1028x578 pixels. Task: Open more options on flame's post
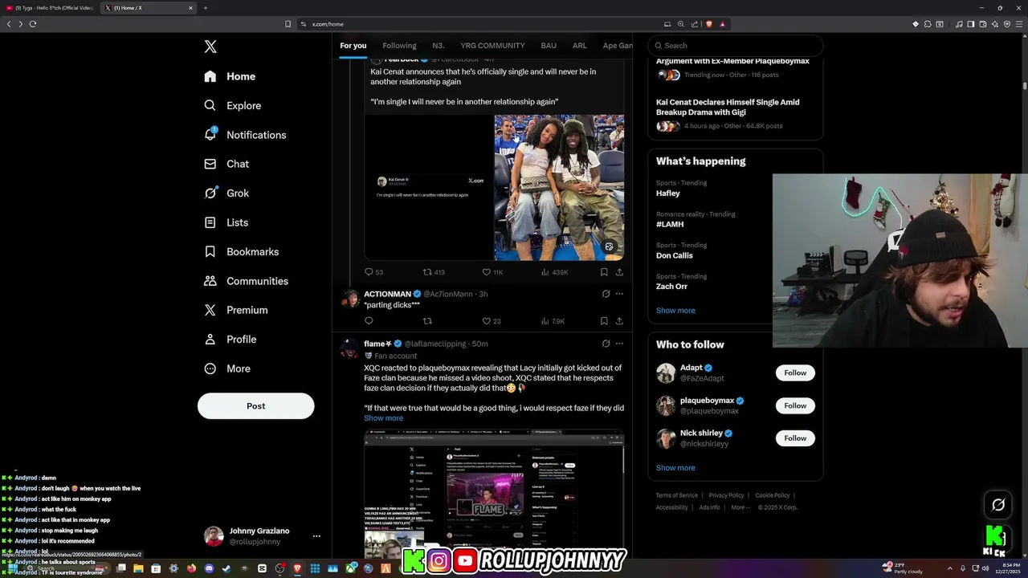coord(619,344)
